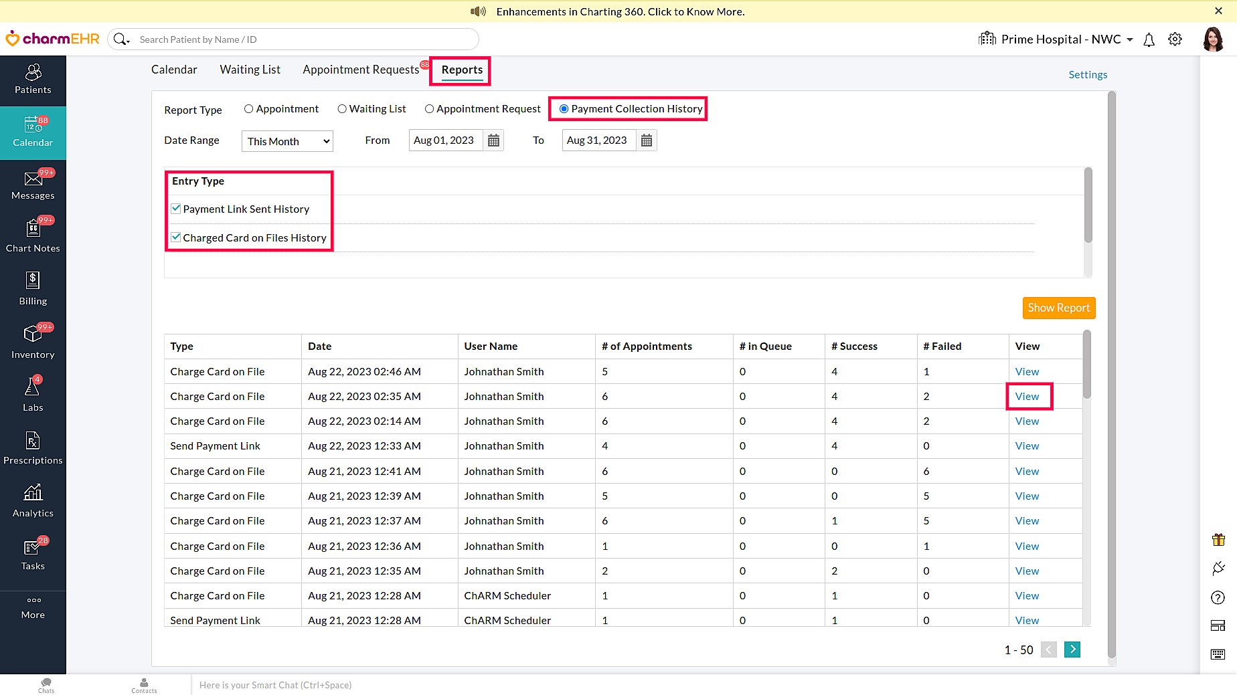Open the Billing module
The height and width of the screenshot is (695, 1237).
[x=32, y=288]
